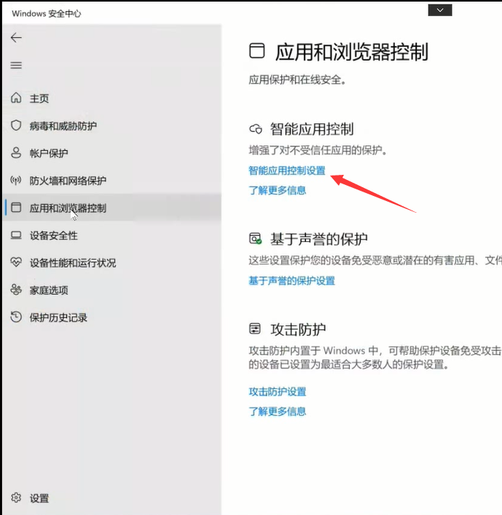Screen dimensions: 502x515
Task: Click 了解更多信息 under 智能应用控制
Action: (x=278, y=190)
